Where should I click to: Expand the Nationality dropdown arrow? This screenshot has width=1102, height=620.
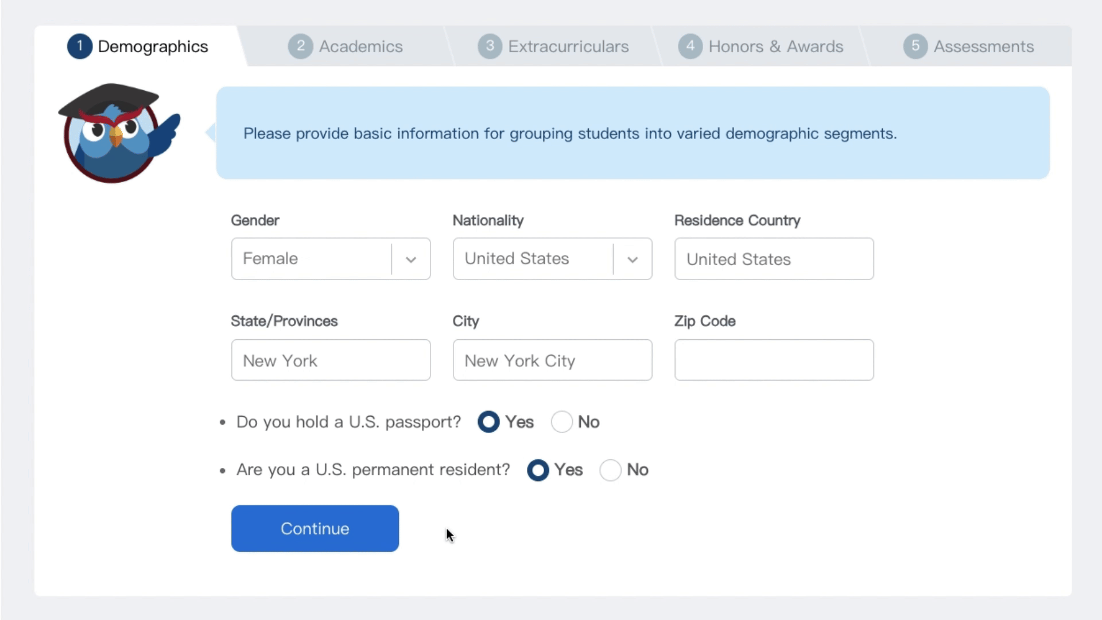pos(633,259)
